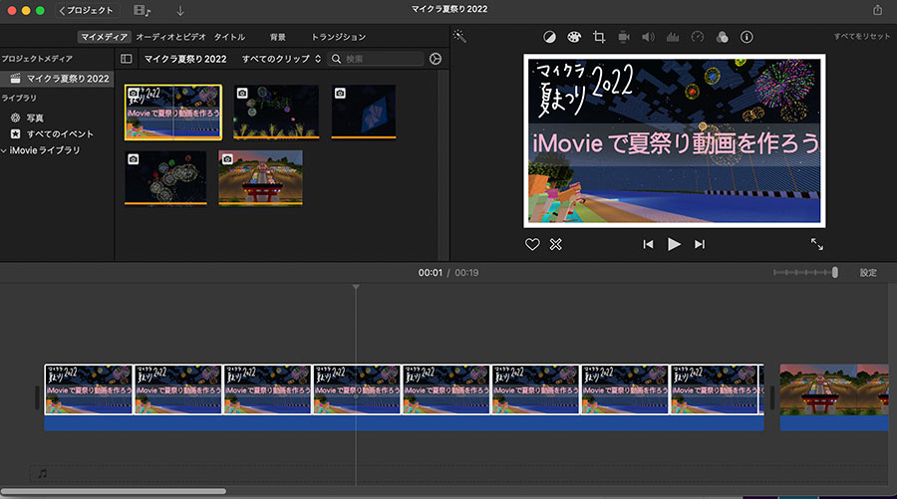The image size is (897, 499).
Task: Open clip filter and audio effects icon
Action: [722, 37]
